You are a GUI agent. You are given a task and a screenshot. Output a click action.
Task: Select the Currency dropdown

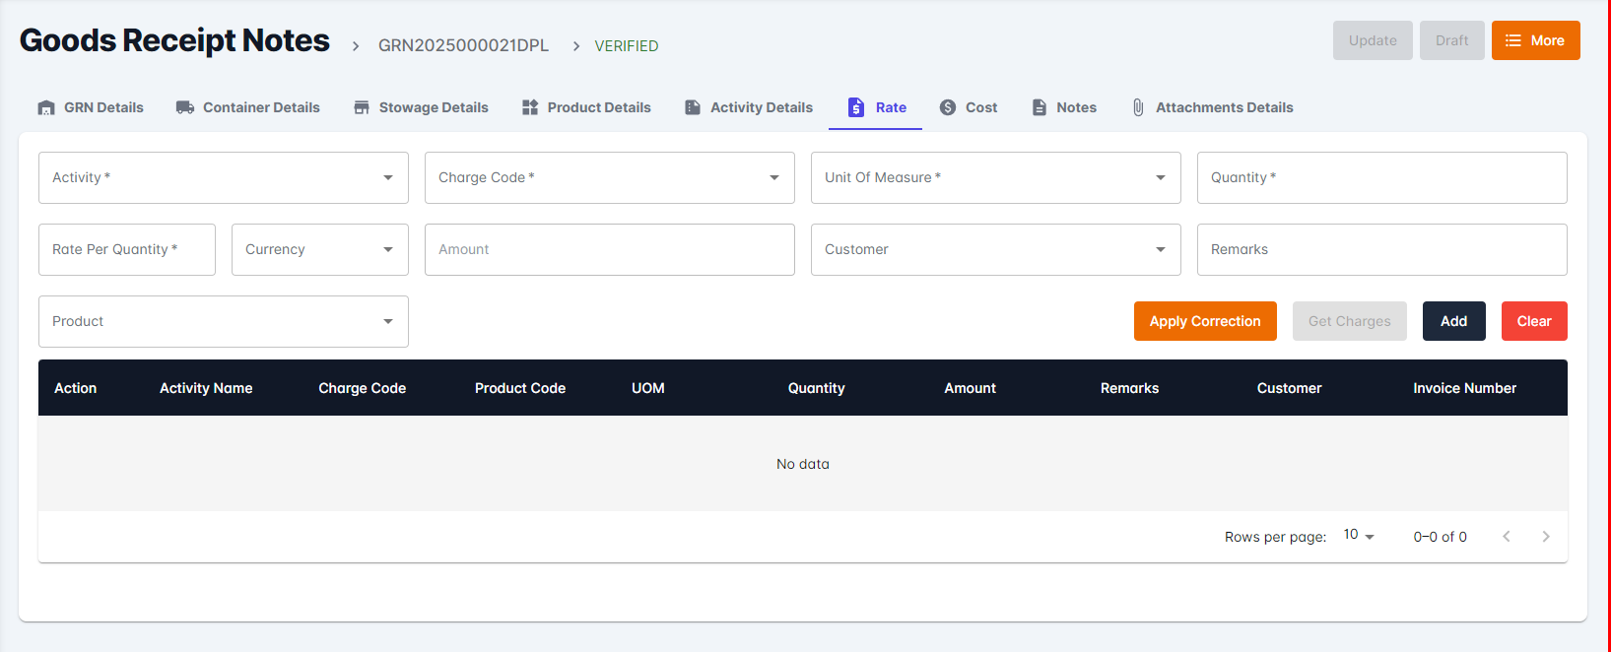(319, 249)
